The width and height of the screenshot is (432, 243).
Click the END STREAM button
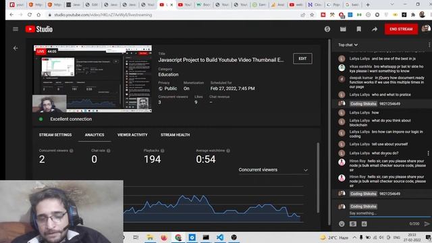[401, 29]
